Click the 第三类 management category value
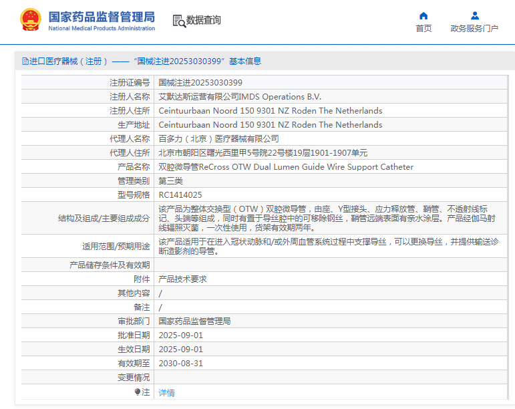Image resolution: width=515 pixels, height=409 pixels. (170, 181)
